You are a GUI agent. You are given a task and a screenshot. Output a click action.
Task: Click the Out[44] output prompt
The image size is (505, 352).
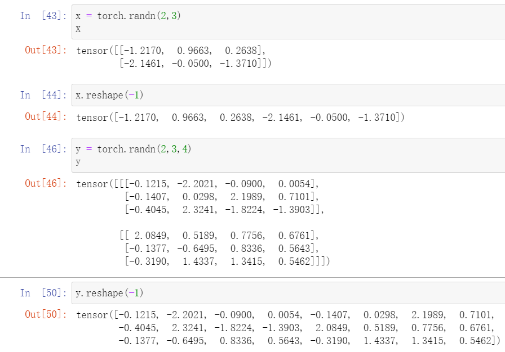pos(45,117)
